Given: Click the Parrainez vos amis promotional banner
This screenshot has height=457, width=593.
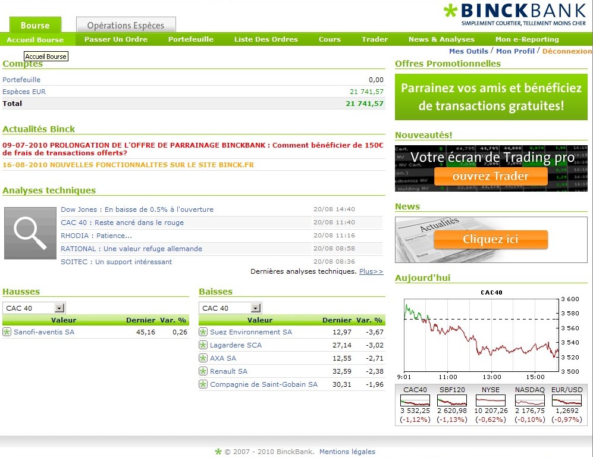Looking at the screenshot, I should [x=491, y=97].
